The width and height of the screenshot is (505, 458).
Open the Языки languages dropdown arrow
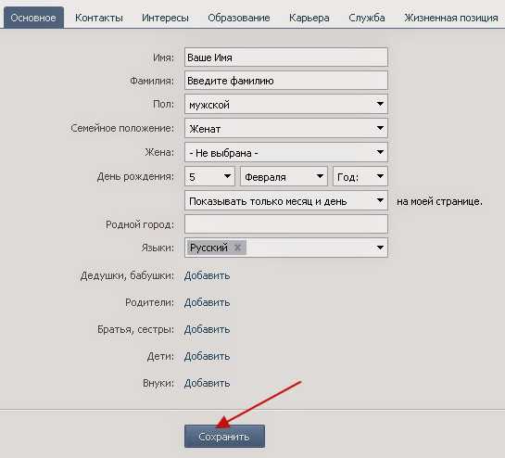tap(380, 248)
